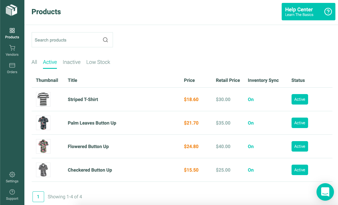The height and width of the screenshot is (205, 338).
Task: Select the Vendors icon in the sidebar
Action: click(x=12, y=48)
